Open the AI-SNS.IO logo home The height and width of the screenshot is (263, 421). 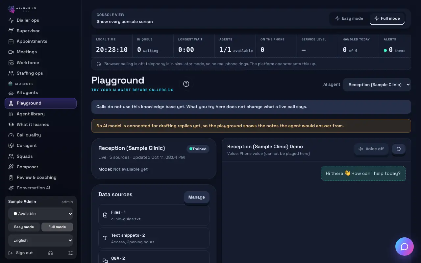tap(22, 9)
